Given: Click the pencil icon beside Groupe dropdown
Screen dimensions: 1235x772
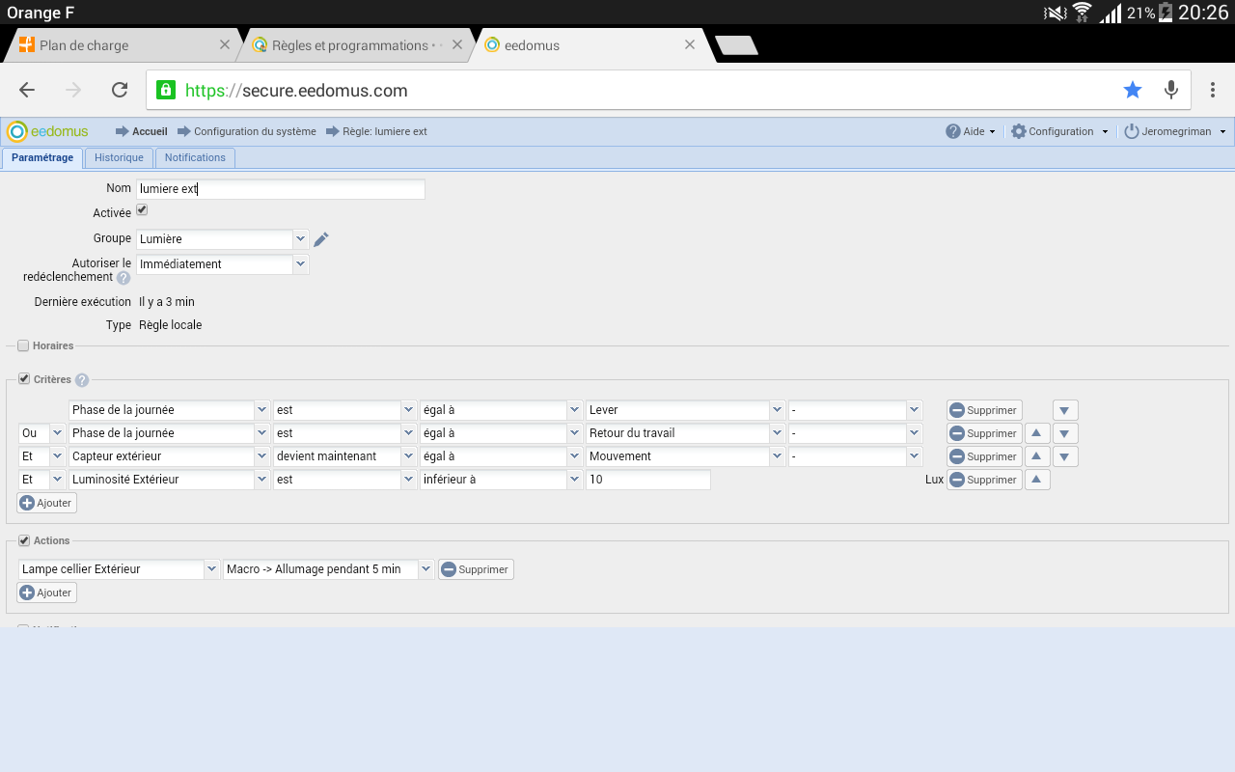Looking at the screenshot, I should pyautogui.click(x=321, y=239).
